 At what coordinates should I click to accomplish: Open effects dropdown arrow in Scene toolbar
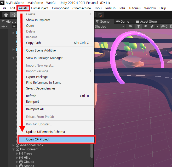click(158, 26)
